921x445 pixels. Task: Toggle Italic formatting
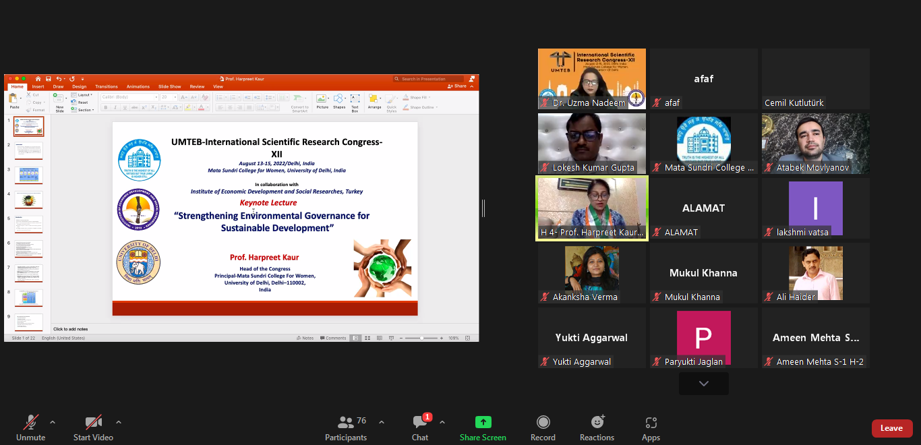[x=115, y=107]
